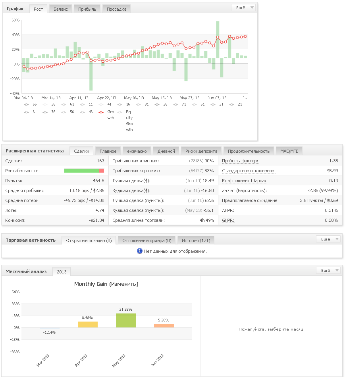Screen dimensions: 345x377
Task: Toggle legend series 26
Action: coord(161,104)
